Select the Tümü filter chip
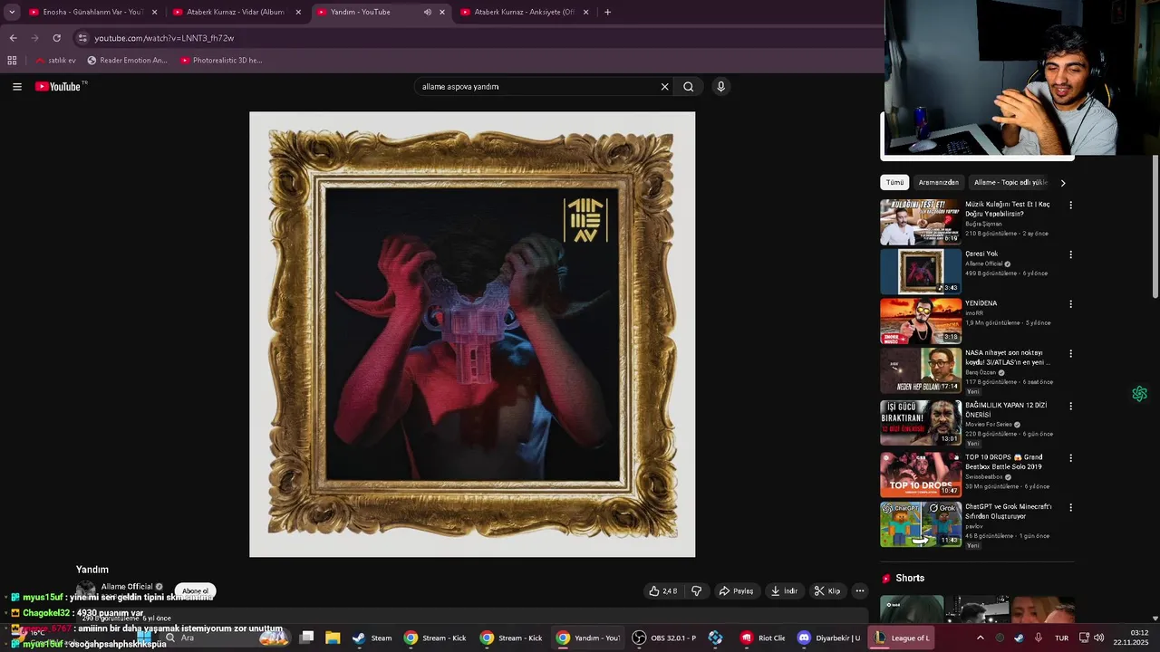This screenshot has width=1160, height=652. point(894,182)
